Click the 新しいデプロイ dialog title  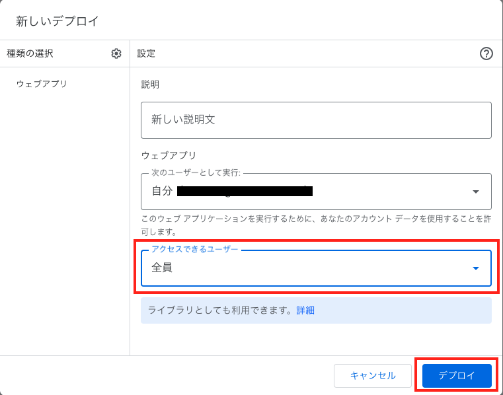point(58,21)
